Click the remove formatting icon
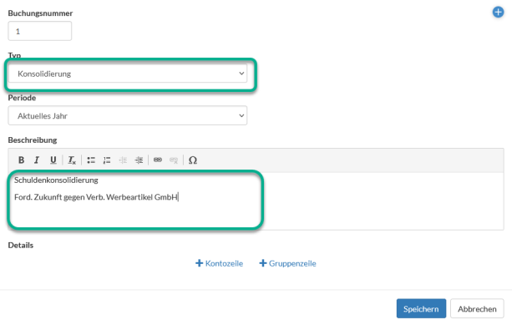Image resolution: width=512 pixels, height=325 pixels. pyautogui.click(x=72, y=160)
